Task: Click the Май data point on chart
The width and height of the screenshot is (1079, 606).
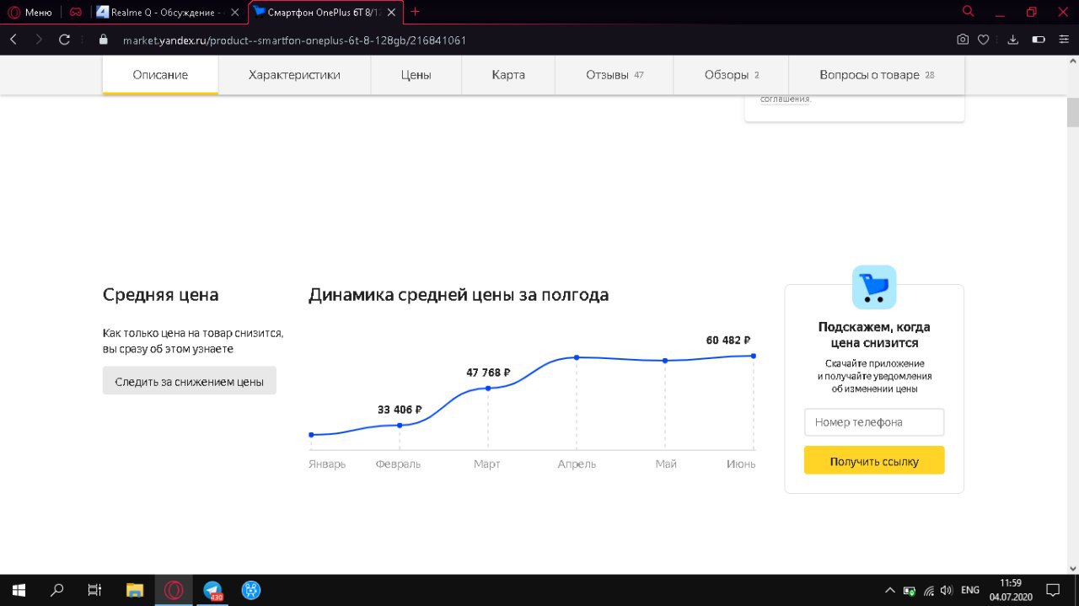Action: (x=665, y=361)
